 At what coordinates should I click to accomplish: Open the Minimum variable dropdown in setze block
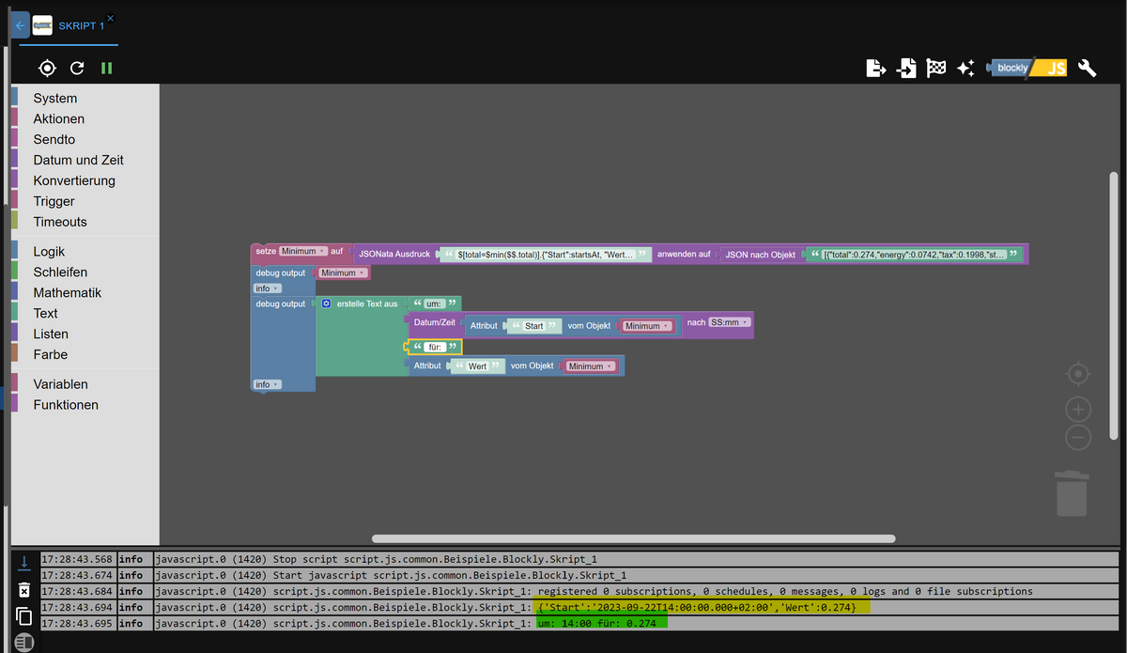302,252
